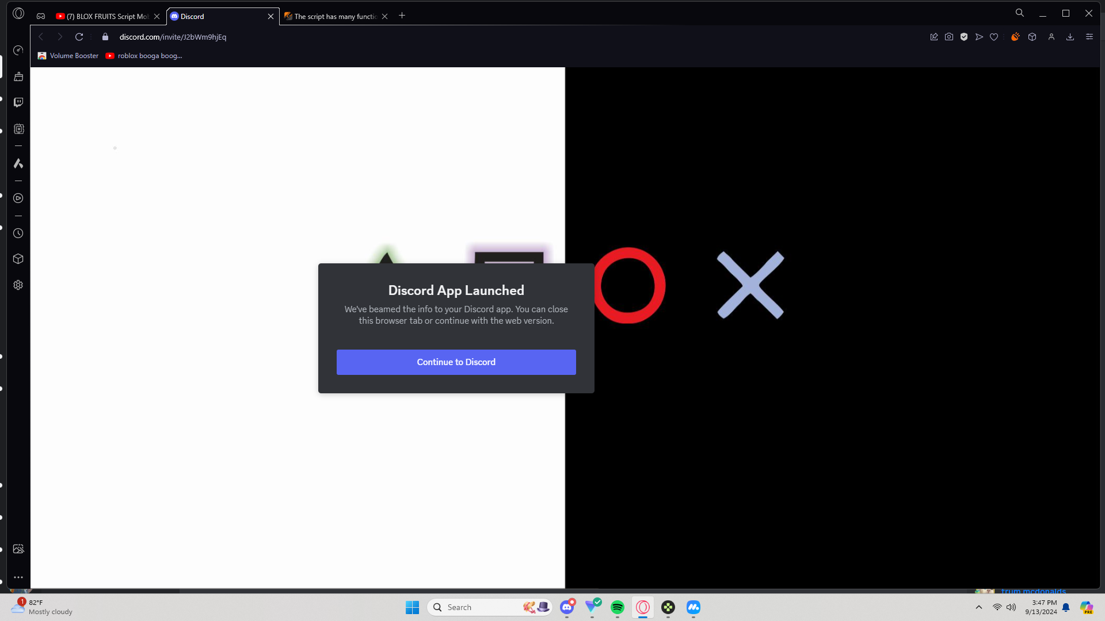Open sidebar three-dots setup menu
This screenshot has width=1105, height=621.
[18, 577]
